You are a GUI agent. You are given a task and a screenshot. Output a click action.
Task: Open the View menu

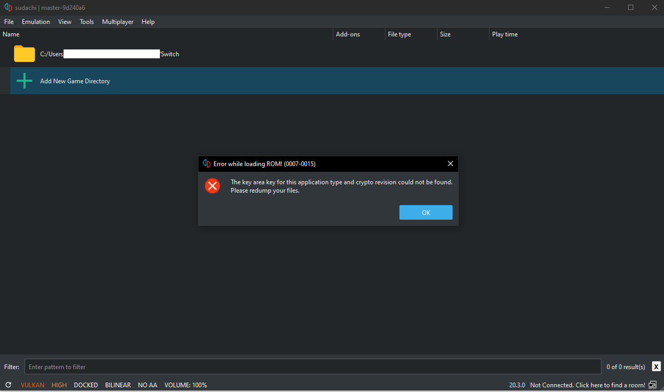pyautogui.click(x=65, y=22)
